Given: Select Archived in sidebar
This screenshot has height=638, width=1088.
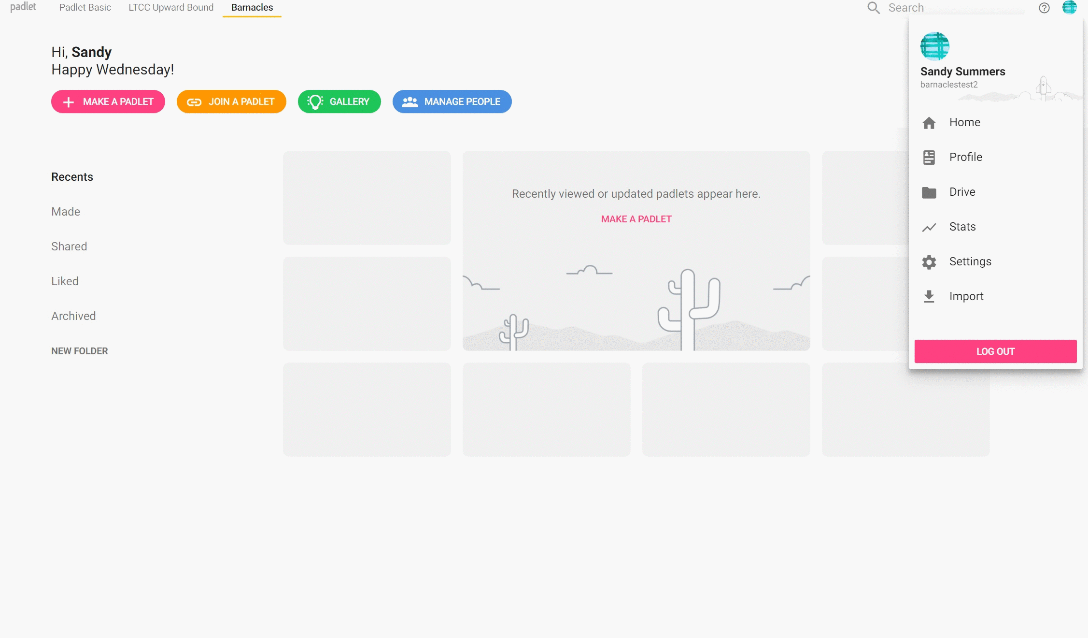Looking at the screenshot, I should (73, 316).
